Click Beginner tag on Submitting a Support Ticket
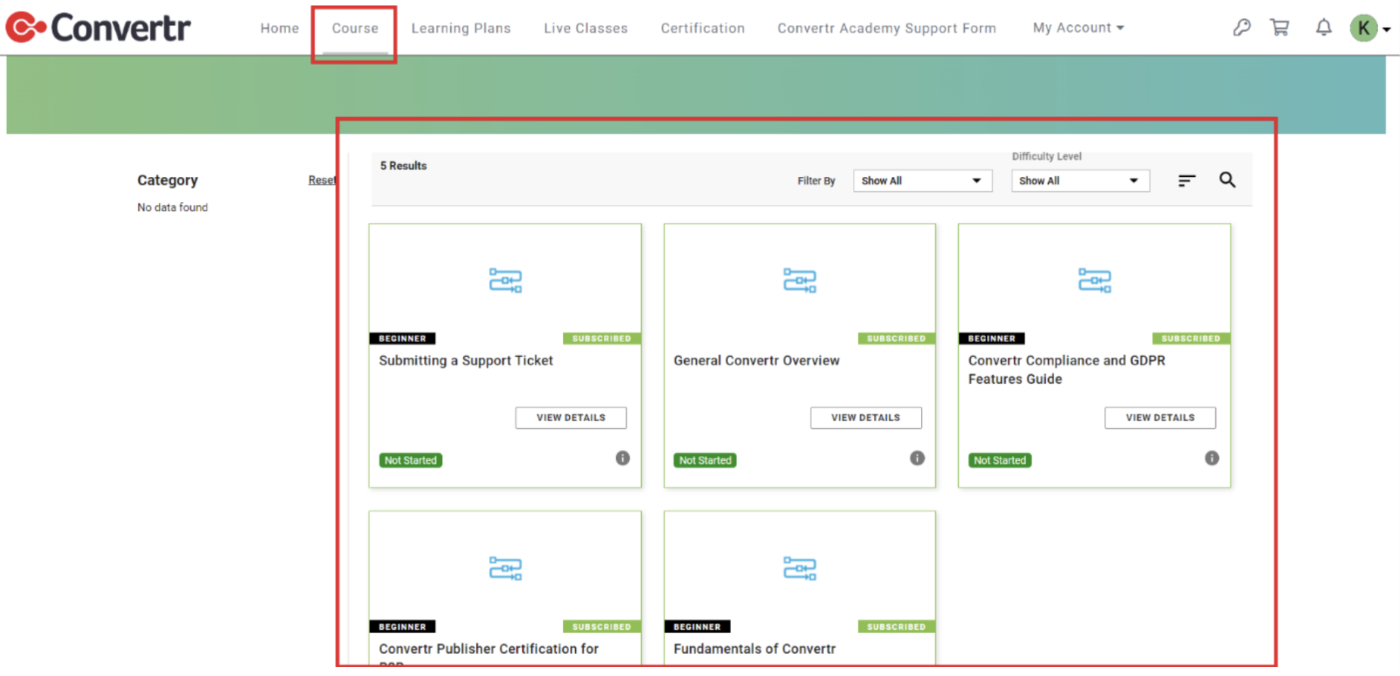Screen dimensions: 1400x676 (403, 338)
